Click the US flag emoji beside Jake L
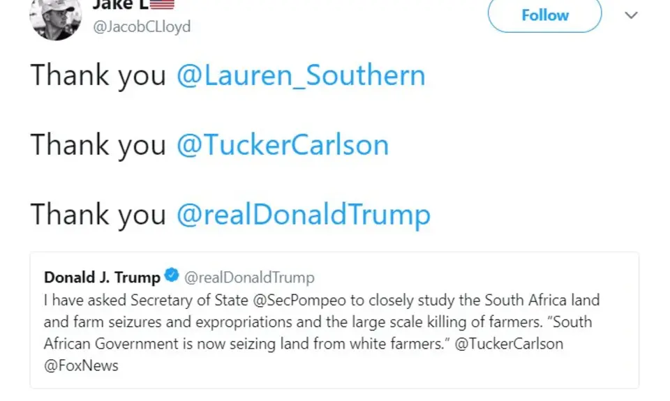The height and width of the screenshot is (401, 670). pos(161,4)
